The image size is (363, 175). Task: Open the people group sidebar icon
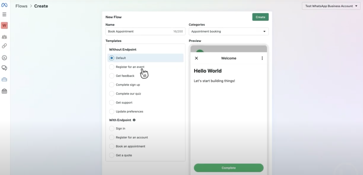(x=4, y=37)
